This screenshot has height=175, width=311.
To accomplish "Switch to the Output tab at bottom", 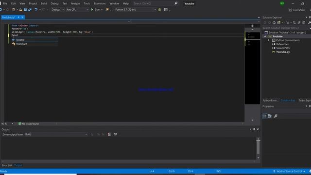I will (18, 165).
